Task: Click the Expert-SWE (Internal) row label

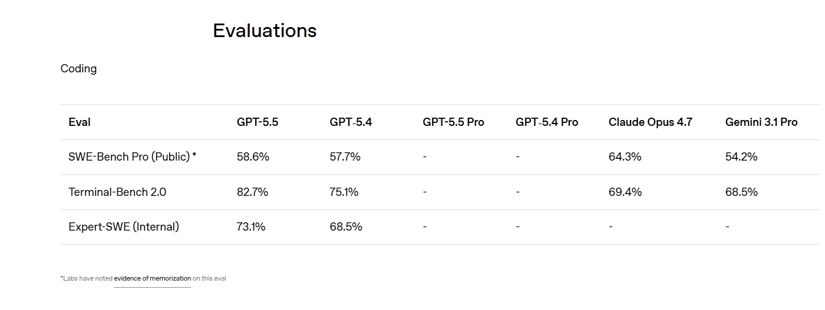Action: 124,226
